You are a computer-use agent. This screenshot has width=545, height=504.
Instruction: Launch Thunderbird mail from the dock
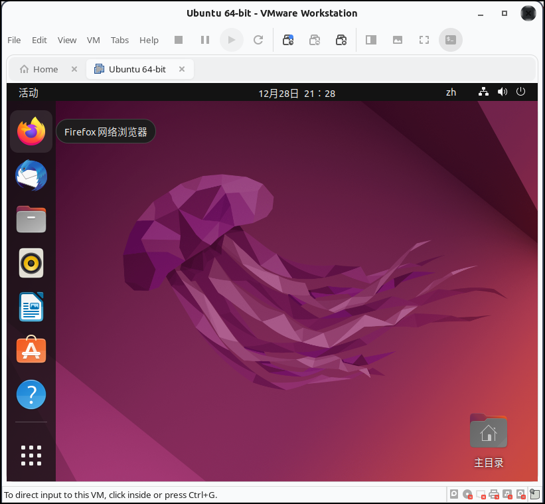tap(31, 175)
